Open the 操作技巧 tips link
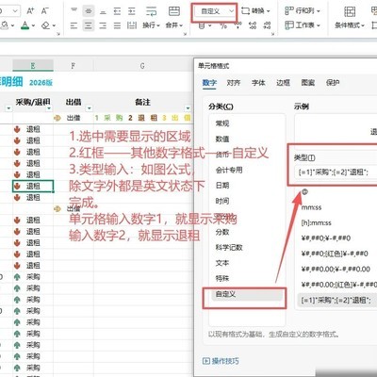The image size is (377, 377). pos(221,361)
